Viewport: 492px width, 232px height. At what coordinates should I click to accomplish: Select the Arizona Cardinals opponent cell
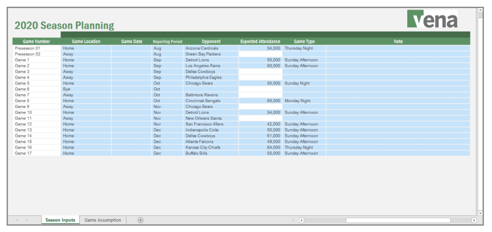[x=211, y=48]
